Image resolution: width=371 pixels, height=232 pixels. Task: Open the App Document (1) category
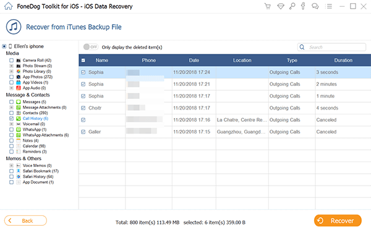38,182
